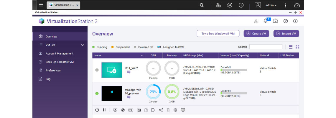Take a snapshot with the camera icon
336x118 pixels.
[x=139, y=110]
